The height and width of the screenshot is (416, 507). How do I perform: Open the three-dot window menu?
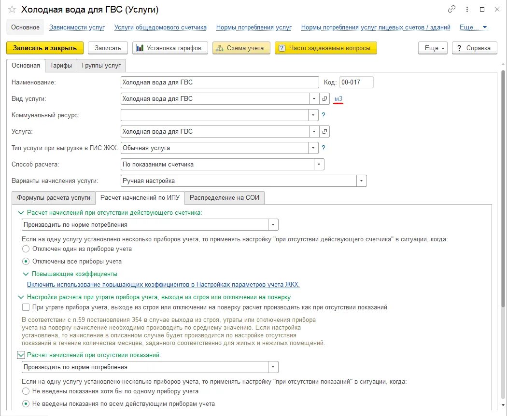[467, 9]
